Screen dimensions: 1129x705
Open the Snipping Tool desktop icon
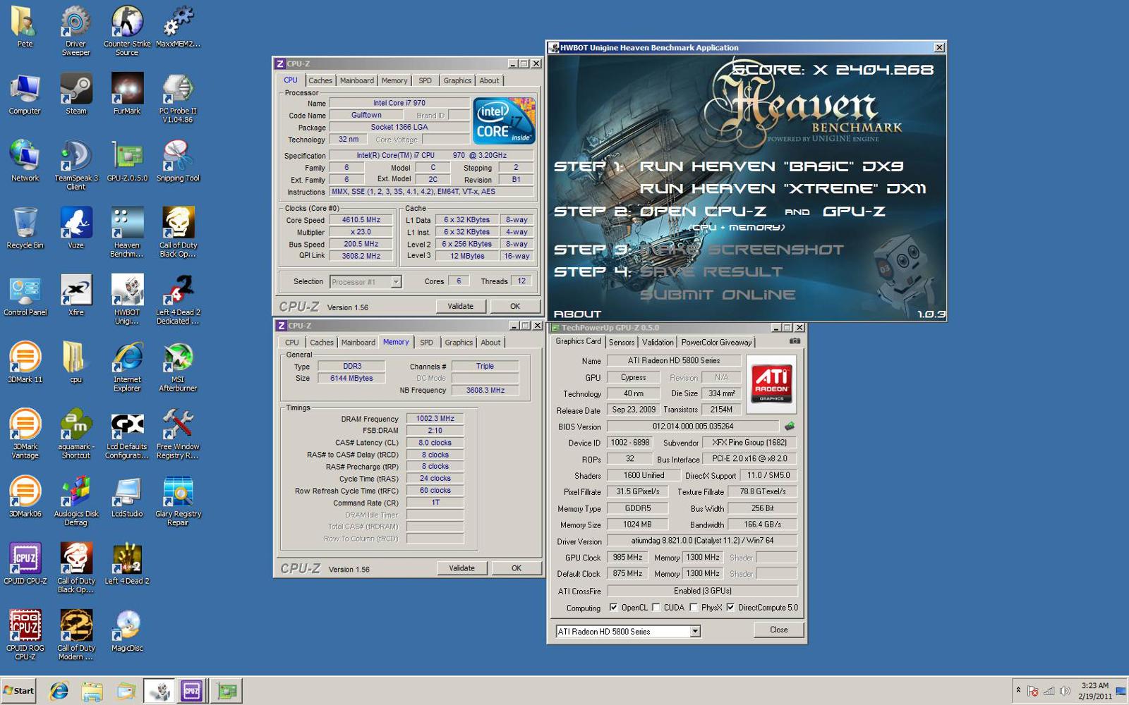[x=178, y=160]
